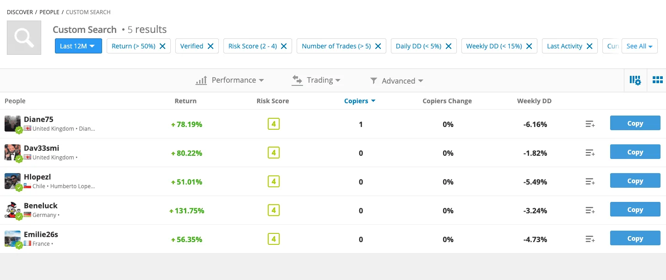
Task: Sort by Weekly DD column header
Action: [x=534, y=101]
